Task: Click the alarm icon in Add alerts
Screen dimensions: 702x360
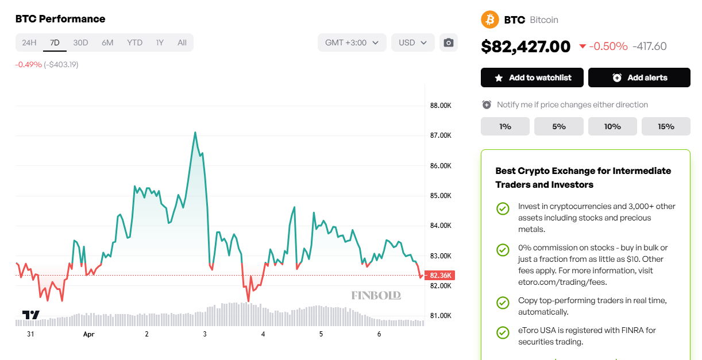Action: [x=617, y=78]
